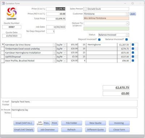Screen dimensions: 145x138
Task: Open the Sales Person dropdown
Action: (x=85, y=9)
